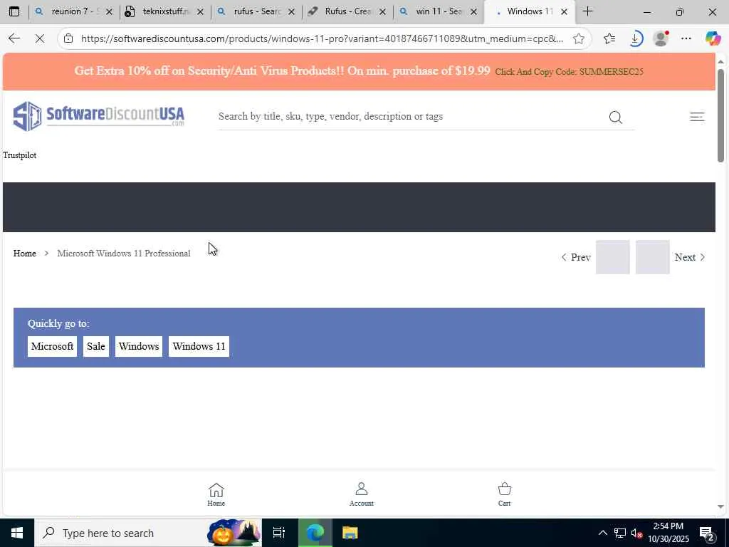
Task: Show hidden system tray icons
Action: pos(602,533)
